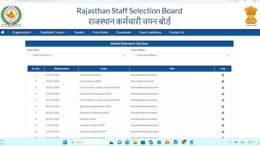260x146 pixels.
Task: Download Lab Assistant 2026 Detailed Advertisement
Action: coord(223,75)
